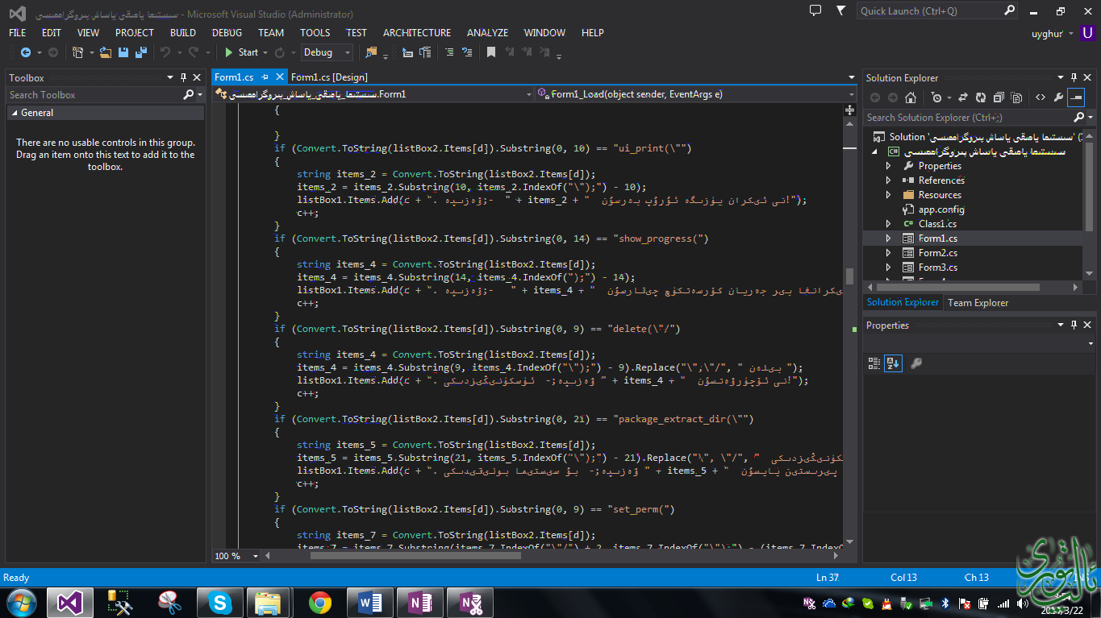Screen dimensions: 1101x618
Task: Select Form3.cs in Solution Explorer
Action: point(938,268)
